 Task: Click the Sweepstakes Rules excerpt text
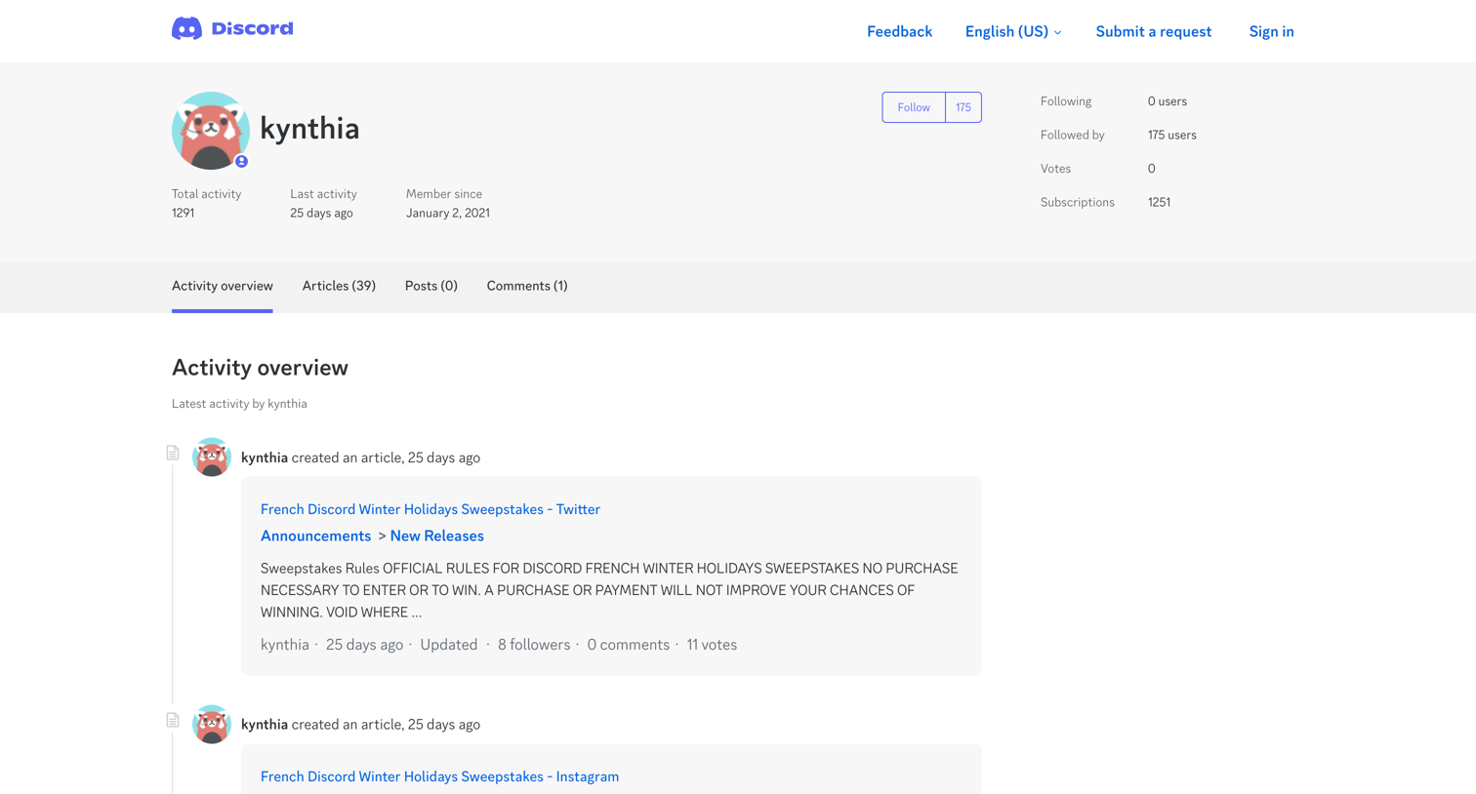609,590
